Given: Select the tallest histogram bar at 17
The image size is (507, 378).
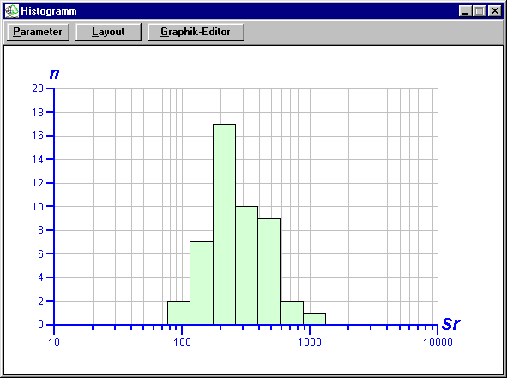Looking at the screenshot, I should click(x=225, y=224).
